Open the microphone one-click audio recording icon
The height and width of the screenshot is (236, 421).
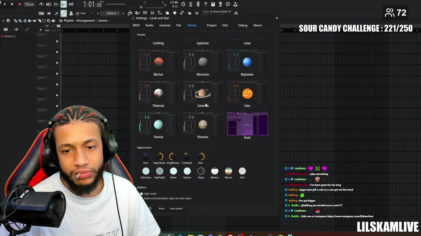198,4
